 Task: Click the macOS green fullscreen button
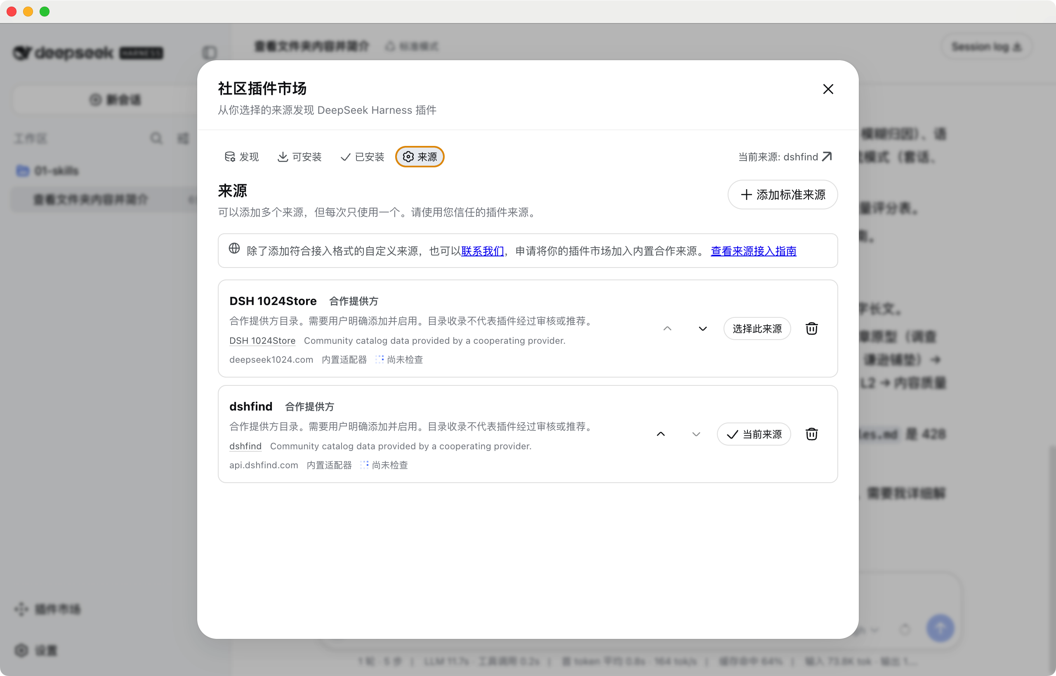click(x=45, y=12)
